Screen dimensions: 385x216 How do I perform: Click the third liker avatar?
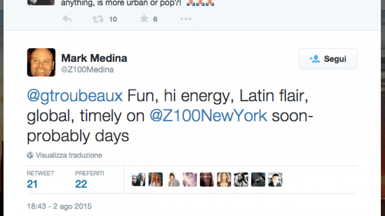tap(173, 180)
